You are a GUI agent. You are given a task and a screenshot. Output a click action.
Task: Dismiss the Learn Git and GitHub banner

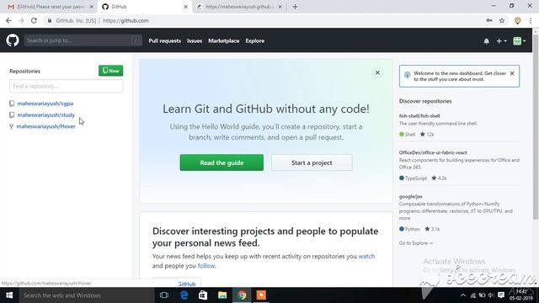pyautogui.click(x=377, y=72)
